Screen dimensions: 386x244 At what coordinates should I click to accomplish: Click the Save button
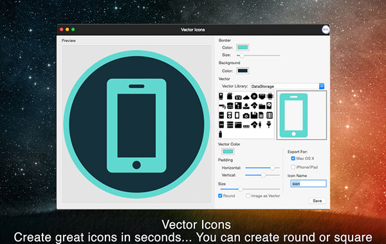[x=317, y=201]
